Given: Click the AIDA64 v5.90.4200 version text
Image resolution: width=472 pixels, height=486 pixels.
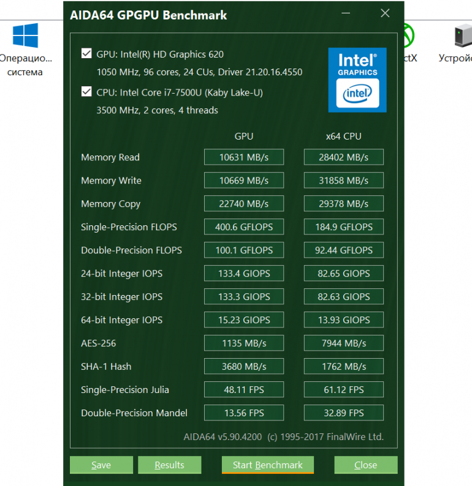Looking at the screenshot, I should [x=223, y=437].
